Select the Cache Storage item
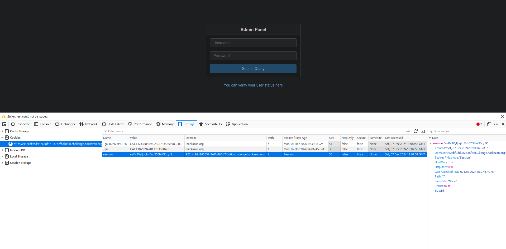 click(x=19, y=131)
